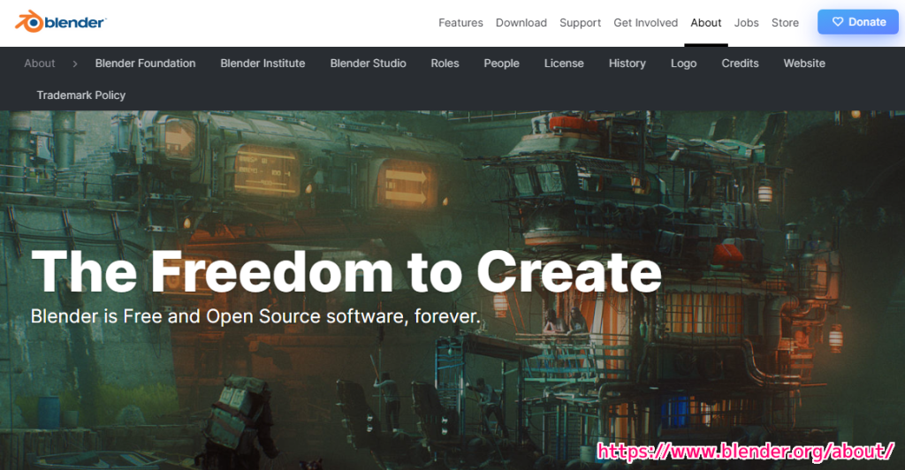Click the Blender logo icon

[x=28, y=21]
